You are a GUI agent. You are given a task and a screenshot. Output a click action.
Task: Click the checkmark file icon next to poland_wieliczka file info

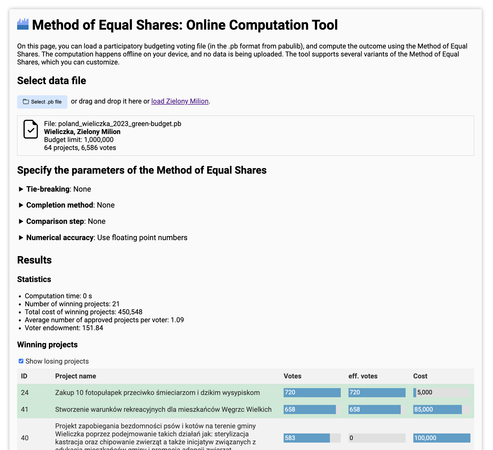(x=30, y=130)
